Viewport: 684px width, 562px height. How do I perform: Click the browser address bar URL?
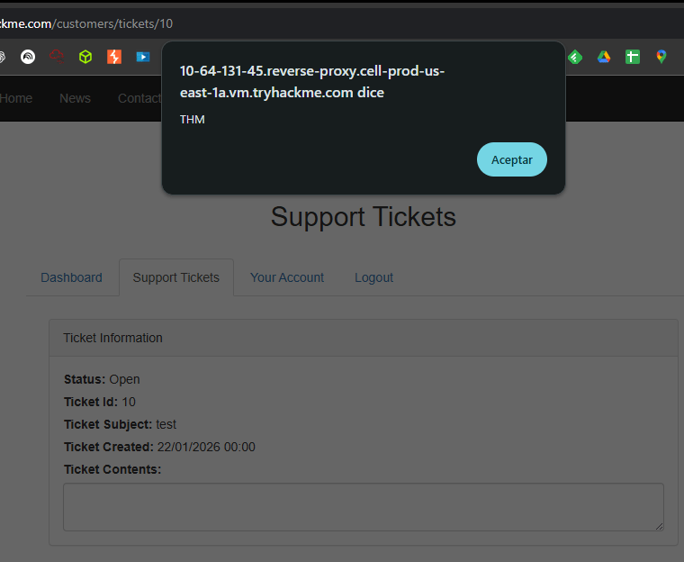pyautogui.click(x=86, y=23)
